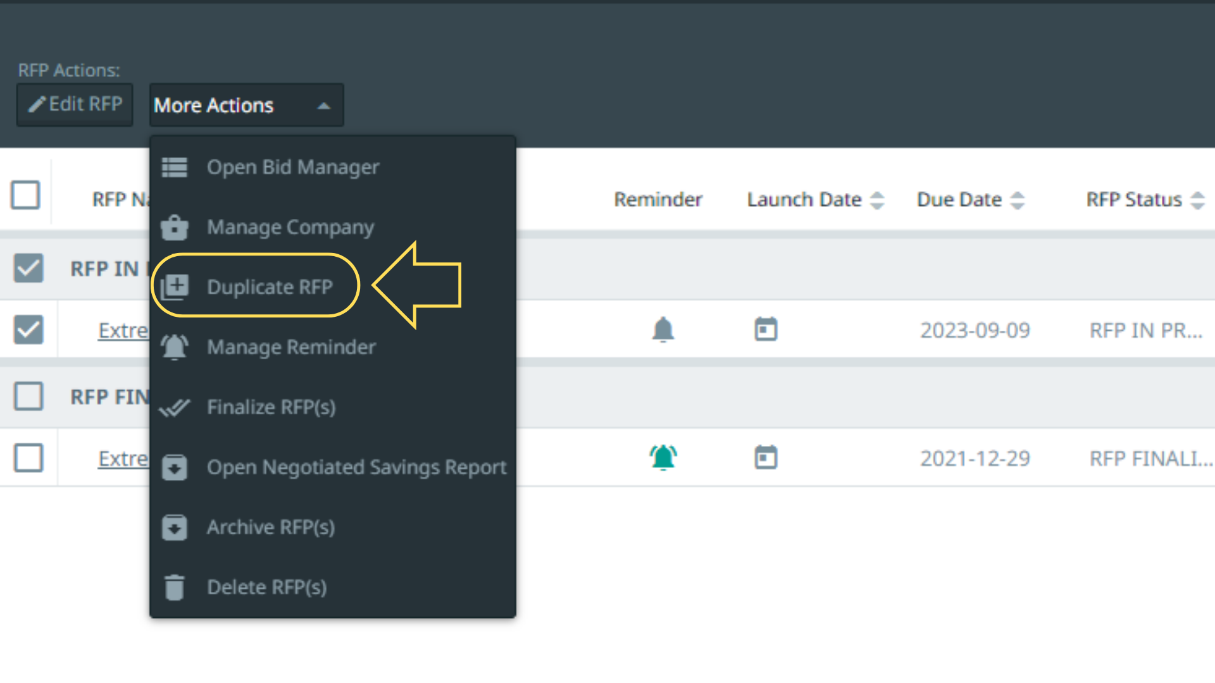Click the launch date calendar icon in 2021-12-29 row
The height and width of the screenshot is (683, 1215).
click(x=766, y=458)
